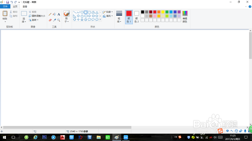Screen dimensions: 252x141
Task: Open Paint help question mark
Action: click(250, 7)
